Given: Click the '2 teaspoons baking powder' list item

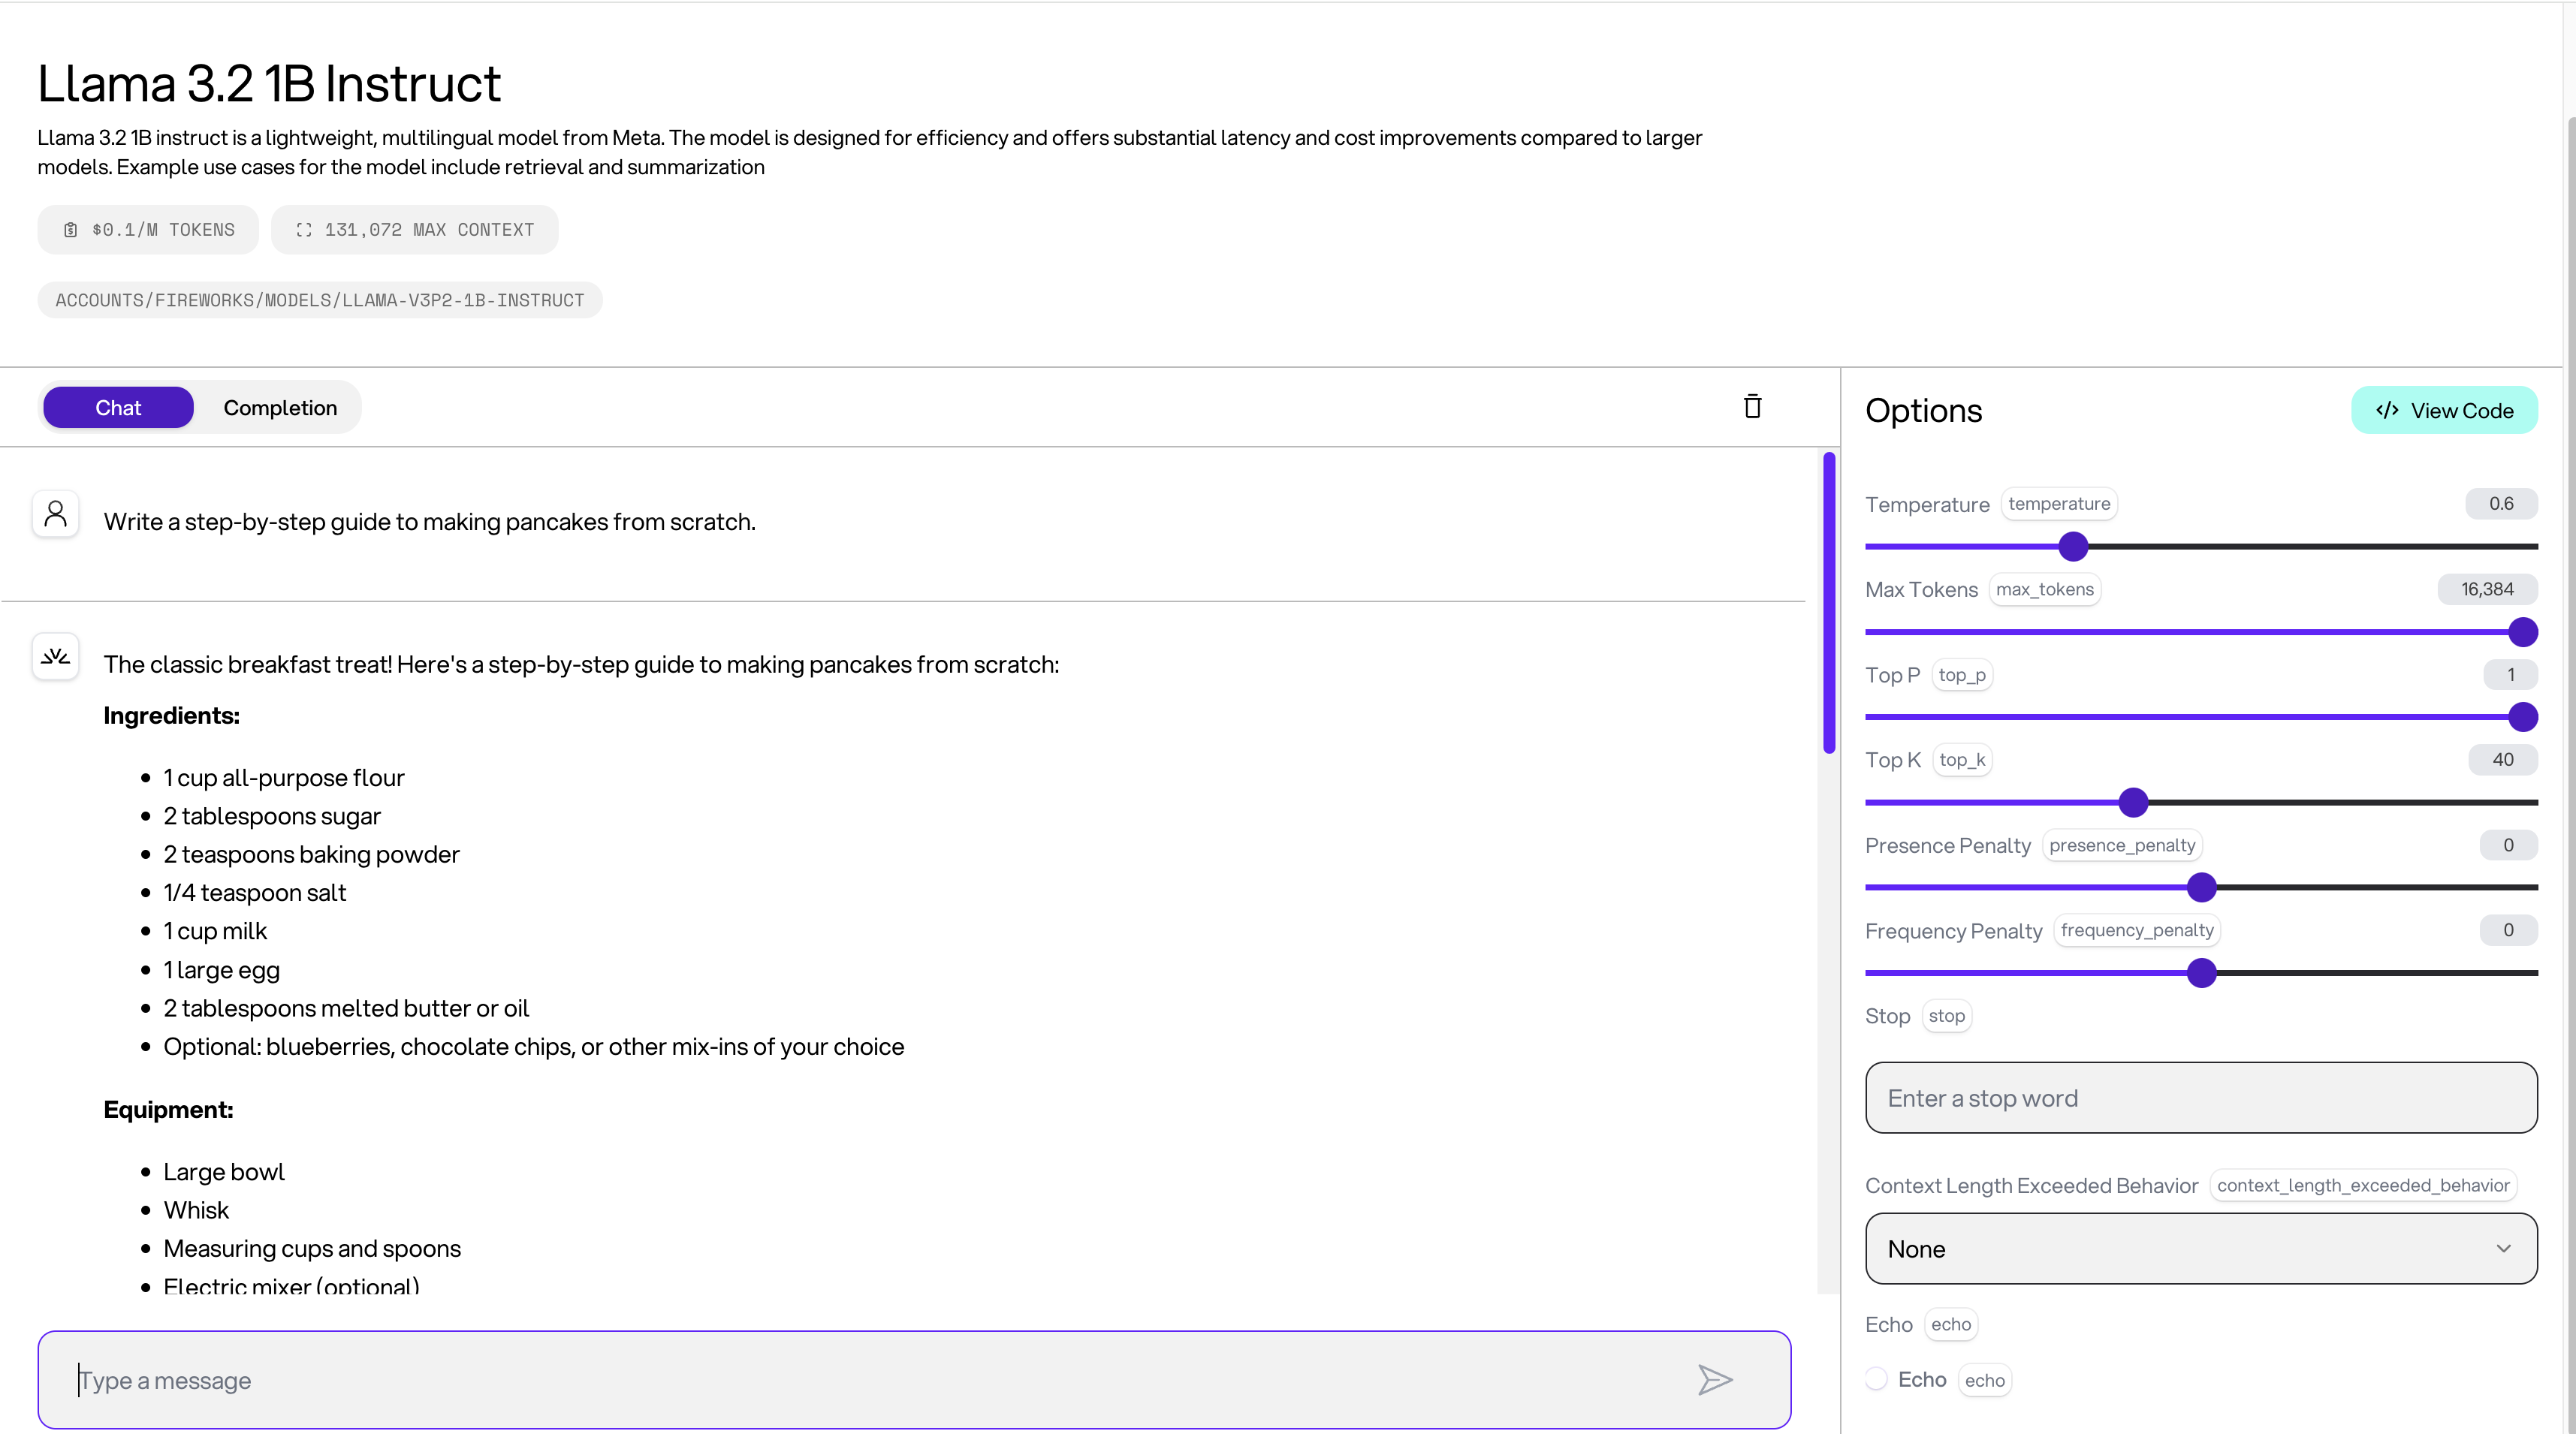Looking at the screenshot, I should 311,855.
